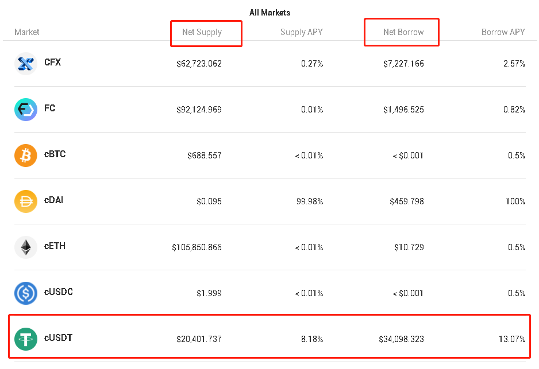Click the Supply APY column header
The width and height of the screenshot is (539, 369).
(302, 32)
